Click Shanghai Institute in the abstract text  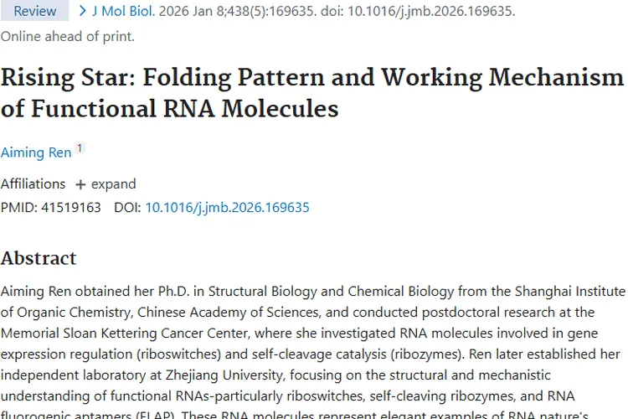click(569, 292)
